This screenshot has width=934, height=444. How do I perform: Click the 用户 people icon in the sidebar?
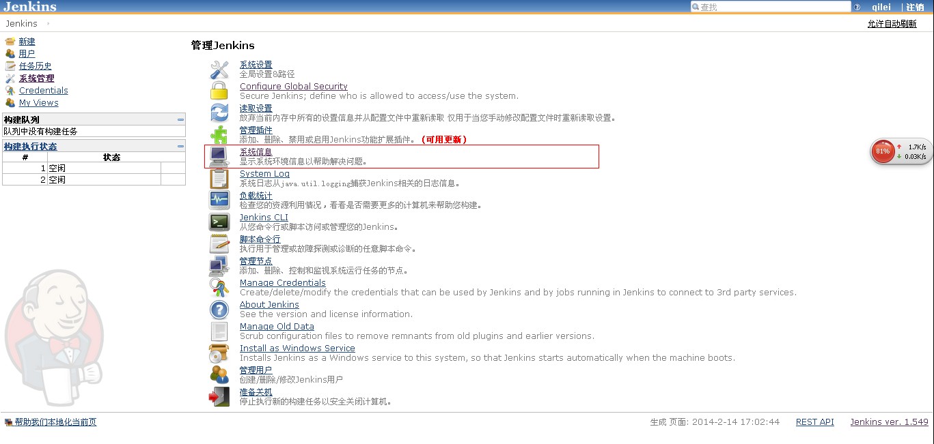(x=10, y=54)
